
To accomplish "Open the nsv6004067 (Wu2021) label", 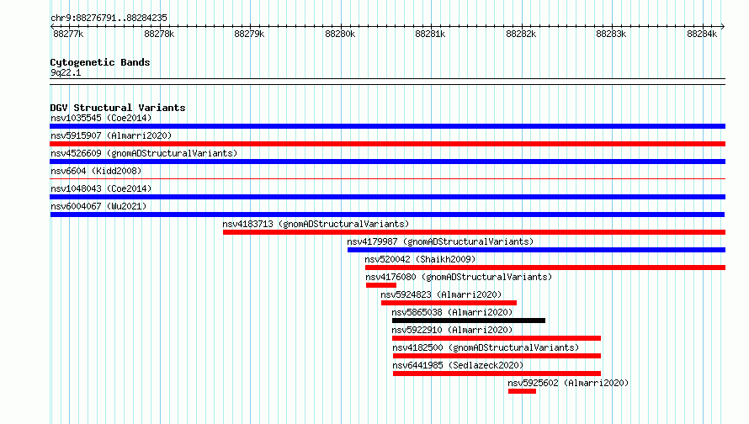I will coord(98,206).
